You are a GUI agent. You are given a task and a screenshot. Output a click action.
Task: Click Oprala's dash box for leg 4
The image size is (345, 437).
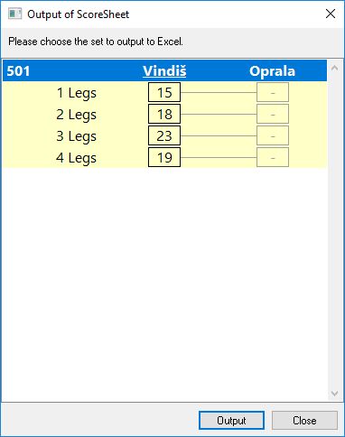click(x=273, y=157)
